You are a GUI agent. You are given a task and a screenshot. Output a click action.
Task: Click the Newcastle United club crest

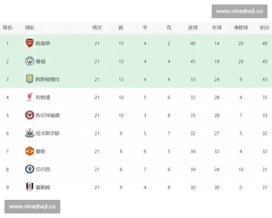click(x=29, y=133)
